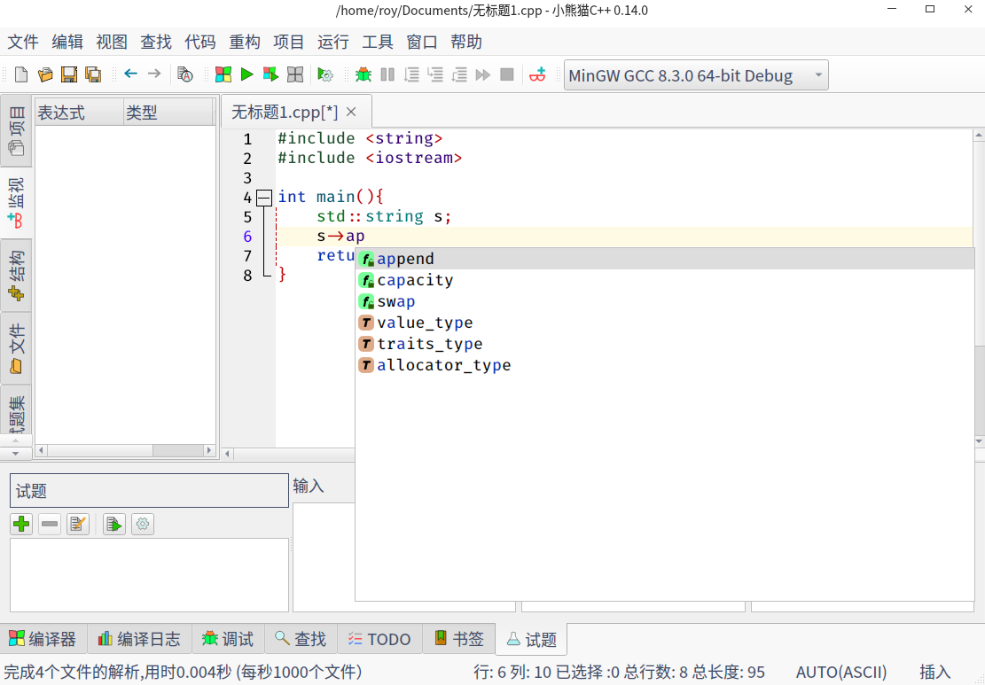Create a new source file
The image size is (985, 685).
click(21, 74)
